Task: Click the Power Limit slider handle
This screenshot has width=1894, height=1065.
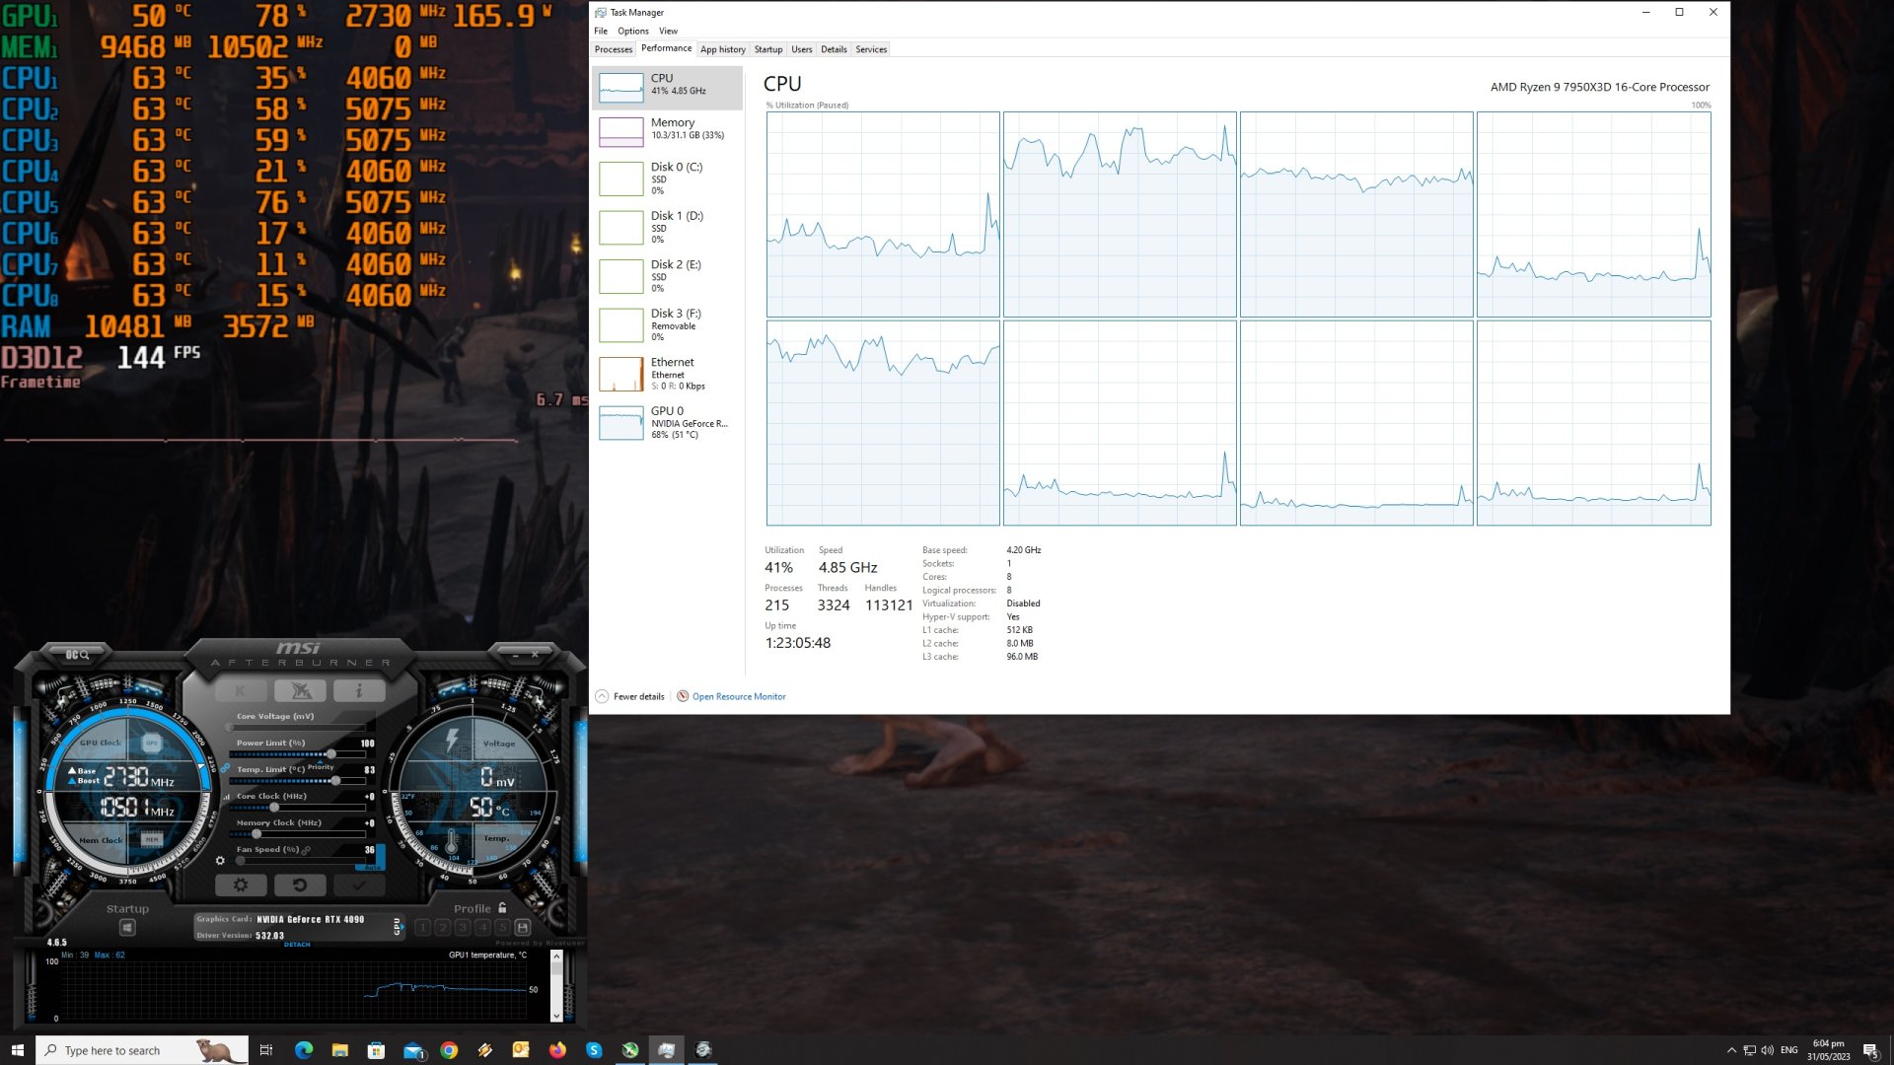Action: click(x=331, y=754)
